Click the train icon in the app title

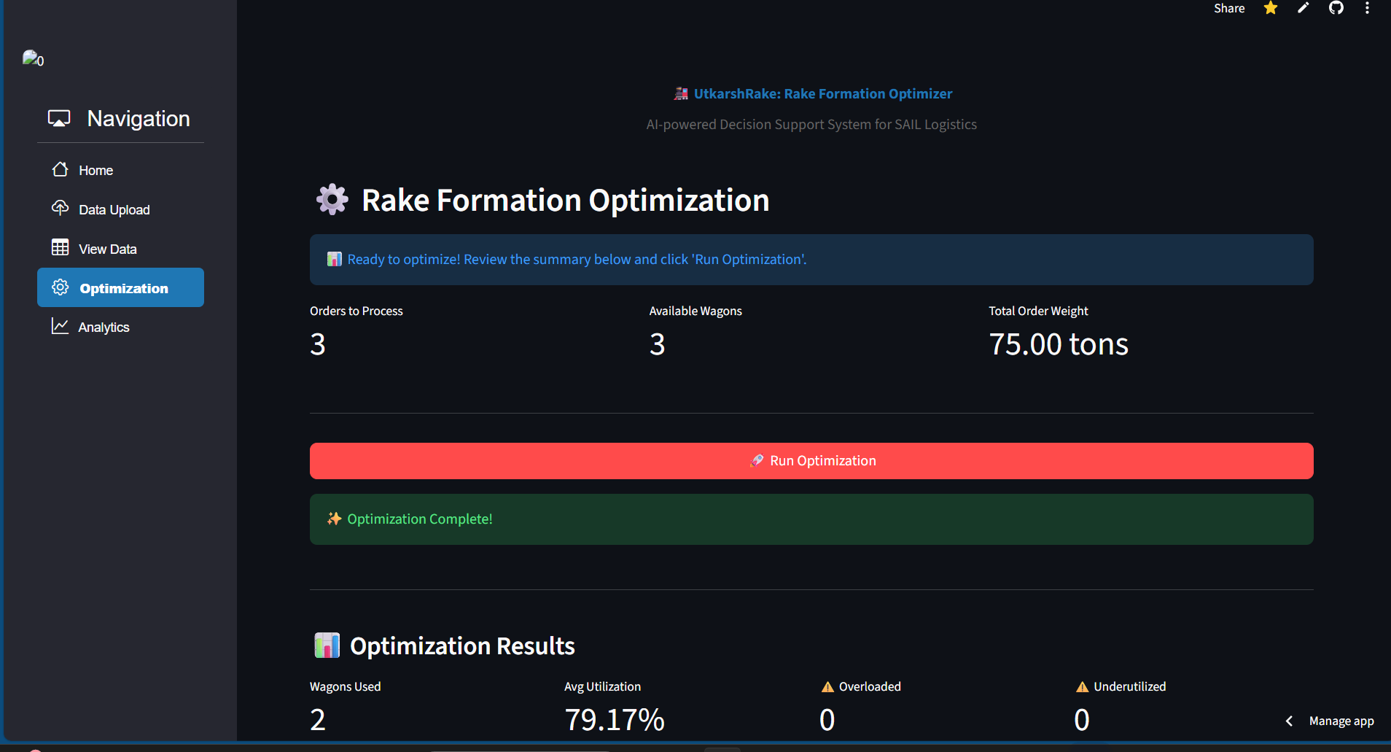[x=681, y=93]
